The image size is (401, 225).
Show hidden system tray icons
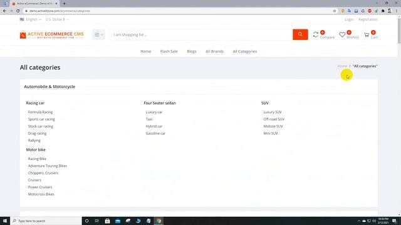359,221
